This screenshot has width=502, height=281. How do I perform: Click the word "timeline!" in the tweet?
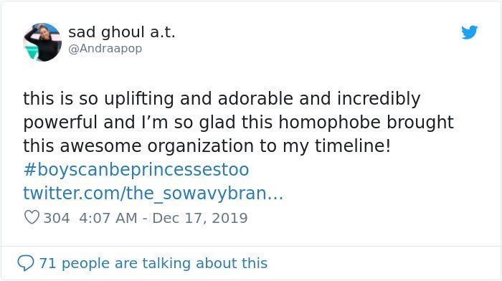click(x=353, y=146)
